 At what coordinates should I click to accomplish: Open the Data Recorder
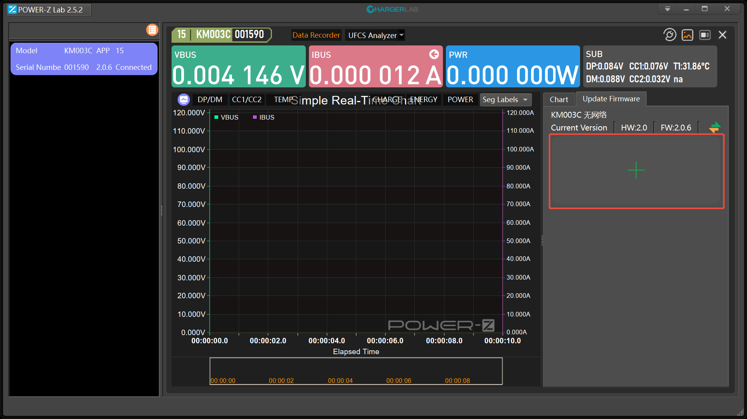(316, 35)
